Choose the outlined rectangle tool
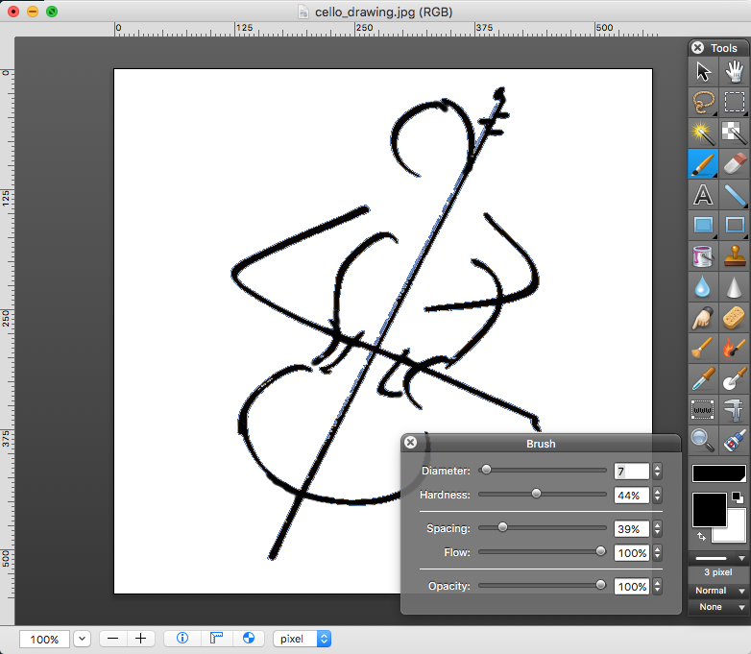Viewport: 751px width, 654px height. tap(734, 225)
